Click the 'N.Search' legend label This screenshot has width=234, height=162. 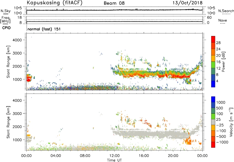tap(226, 11)
